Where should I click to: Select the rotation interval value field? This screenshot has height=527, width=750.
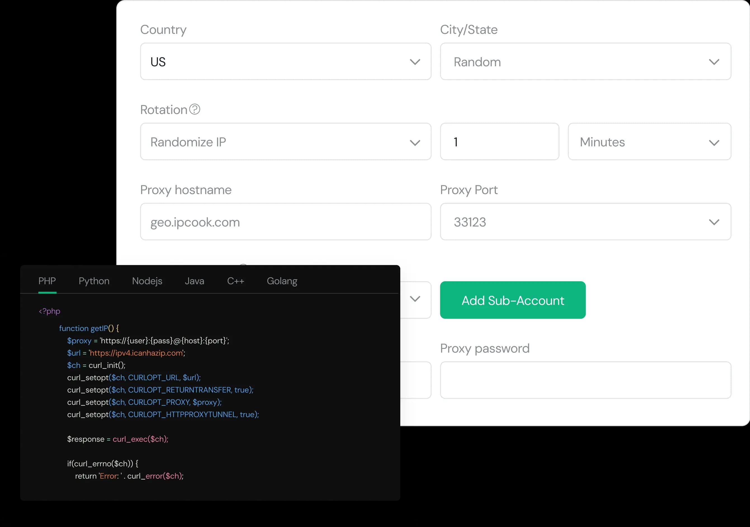(500, 142)
